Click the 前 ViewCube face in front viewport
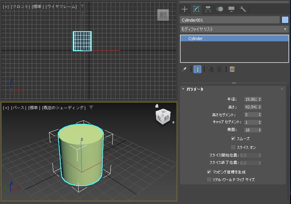Screen dimensions: 291x204 pyautogui.click(x=163, y=15)
